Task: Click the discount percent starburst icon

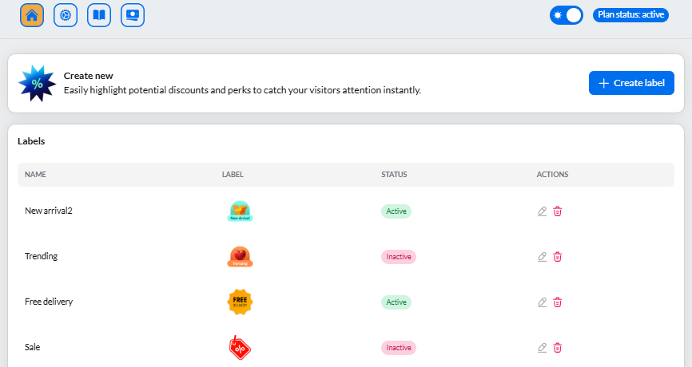Action: [x=37, y=83]
